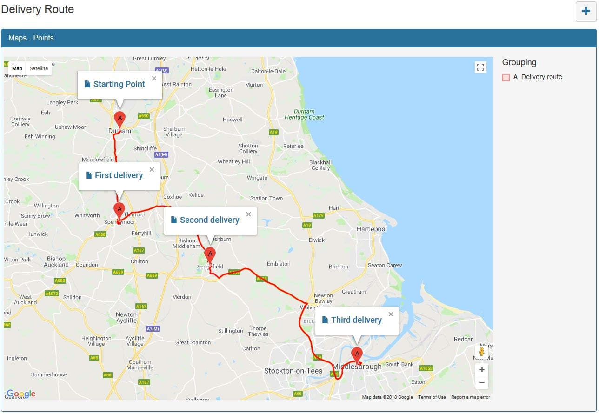Select the Map view tab
Image resolution: width=599 pixels, height=414 pixels.
coord(17,68)
